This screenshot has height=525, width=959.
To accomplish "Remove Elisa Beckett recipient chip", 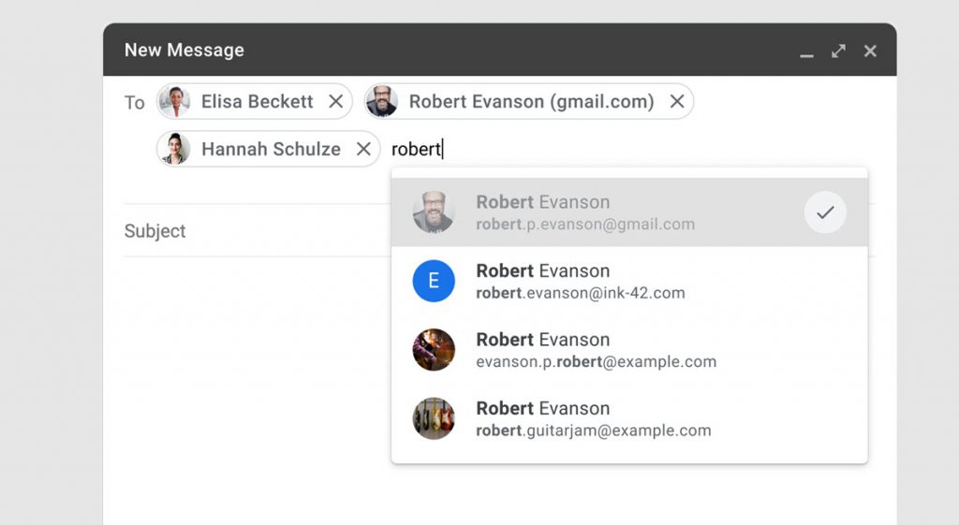I will (x=336, y=101).
